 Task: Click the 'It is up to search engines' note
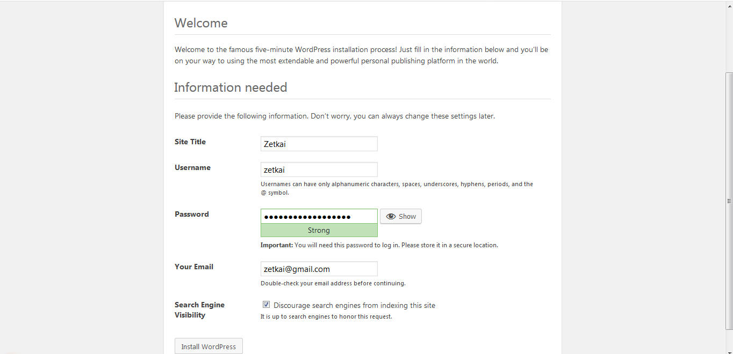[x=327, y=316]
